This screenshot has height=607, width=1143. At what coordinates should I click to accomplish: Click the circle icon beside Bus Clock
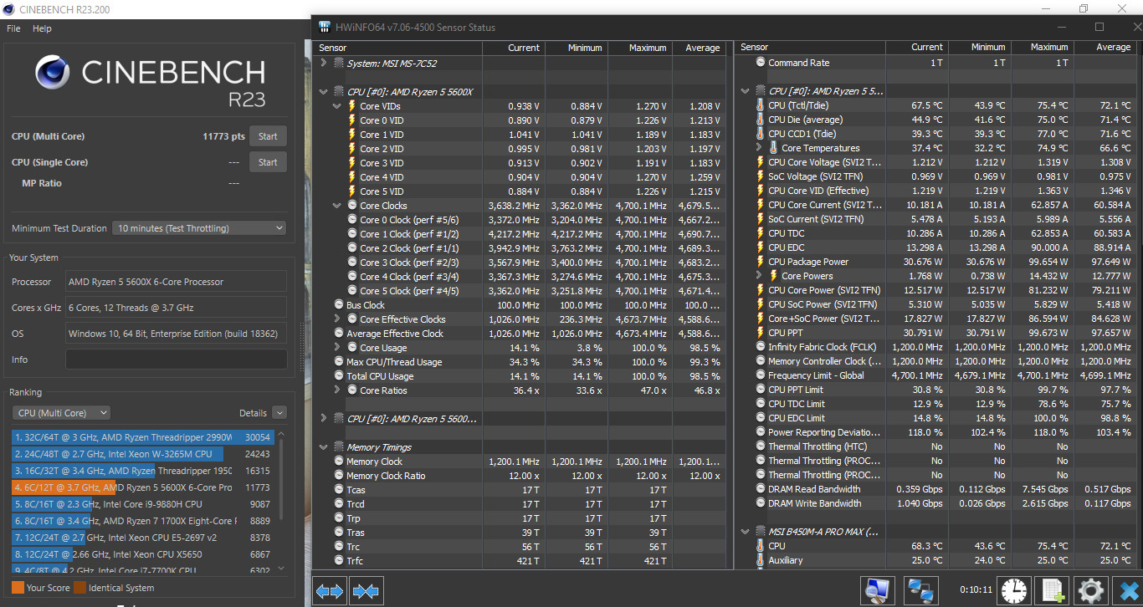(x=339, y=305)
